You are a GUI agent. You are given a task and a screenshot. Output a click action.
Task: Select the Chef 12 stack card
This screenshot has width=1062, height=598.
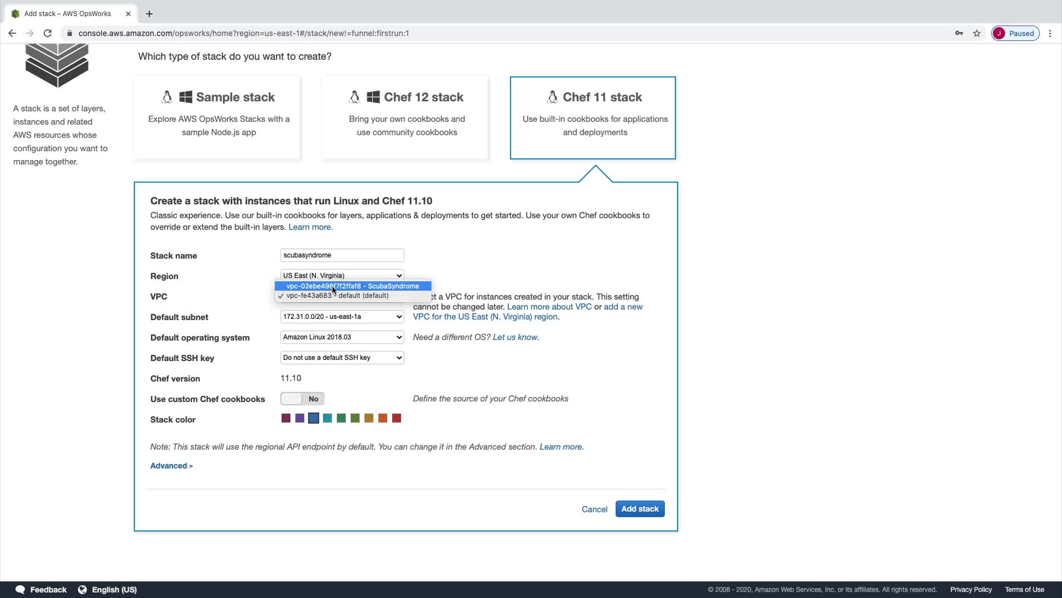pos(405,118)
